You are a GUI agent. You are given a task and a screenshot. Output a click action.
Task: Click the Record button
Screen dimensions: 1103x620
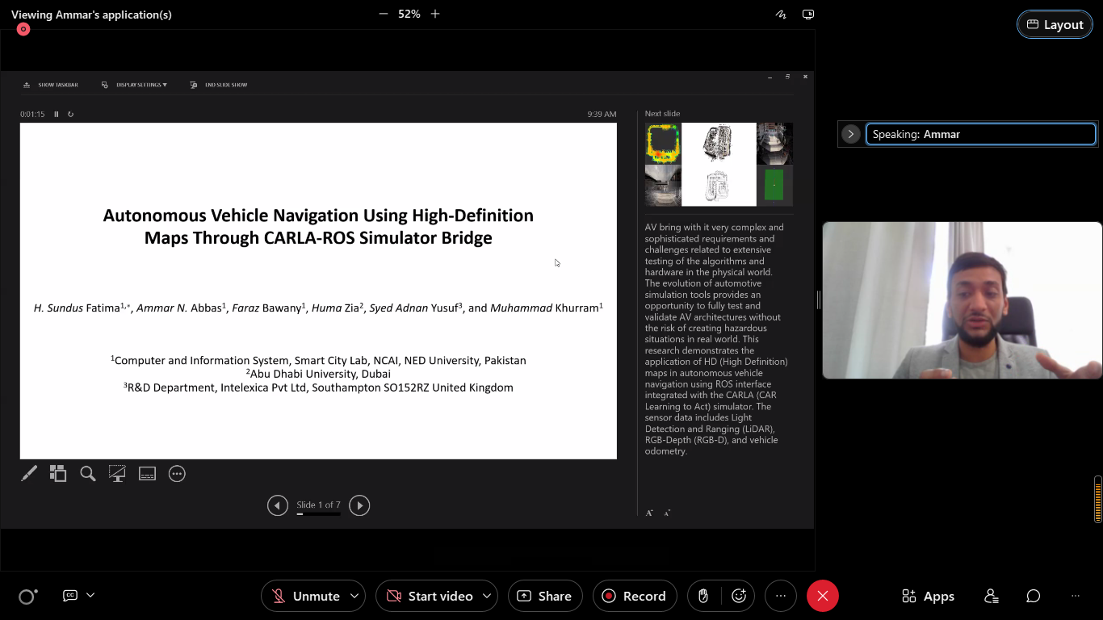click(635, 596)
